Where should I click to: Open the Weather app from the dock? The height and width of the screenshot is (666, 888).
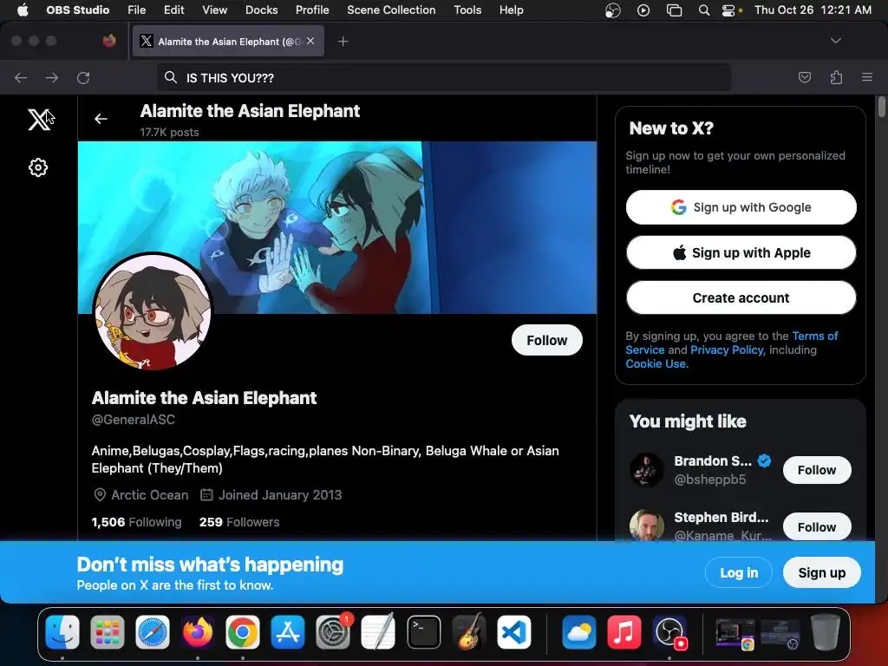[578, 632]
